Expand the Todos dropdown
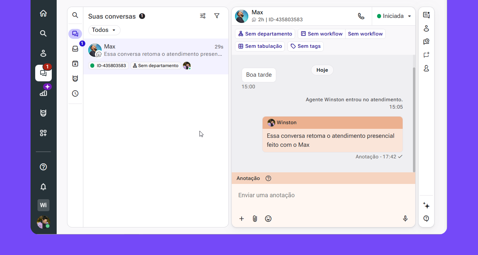This screenshot has width=478, height=255. click(x=104, y=30)
